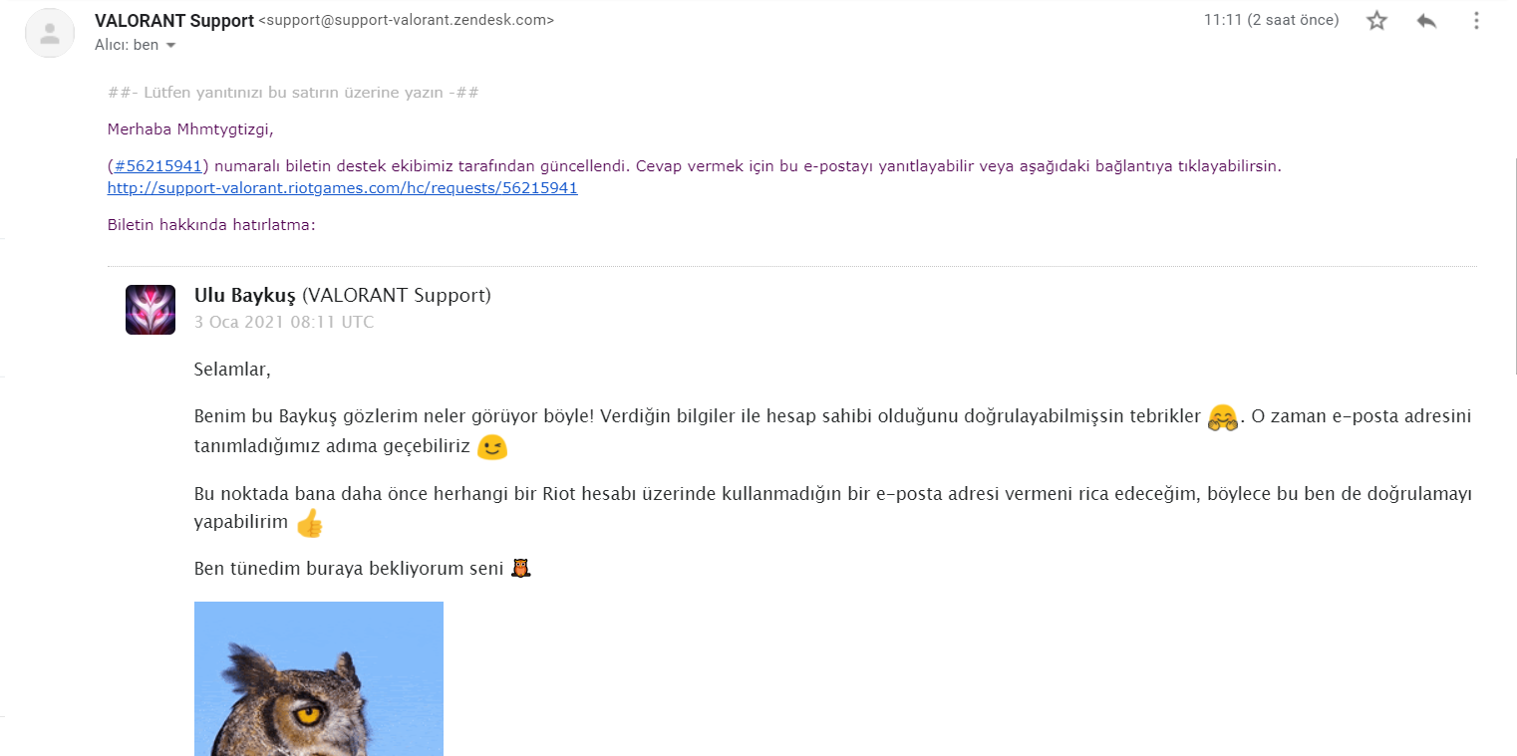
Task: Click Ulu Baykuş agent avatar image
Action: pyautogui.click(x=151, y=310)
